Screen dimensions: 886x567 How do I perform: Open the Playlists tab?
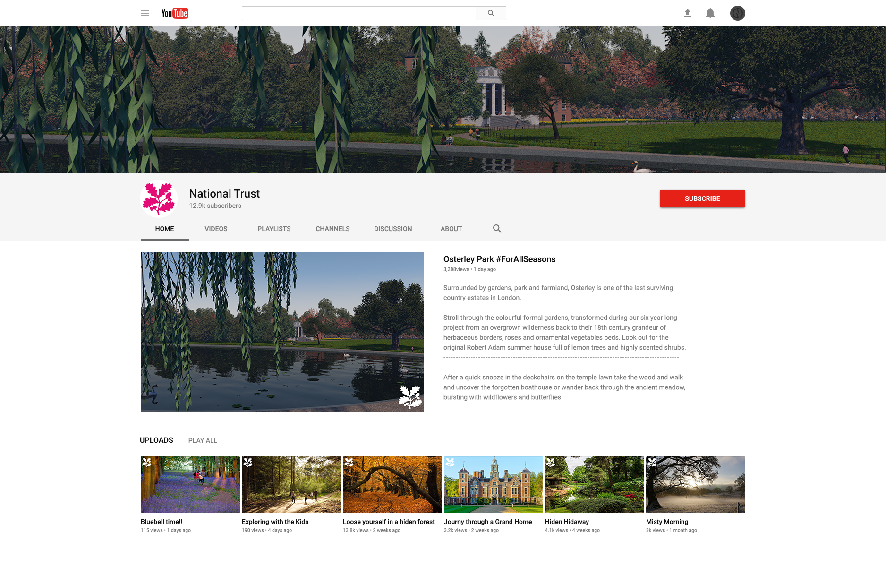point(274,229)
